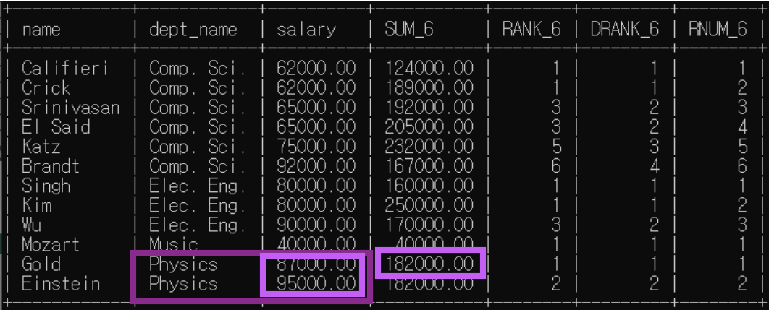Click SUM_6 value "182000.00" in Gold's row

(x=429, y=264)
